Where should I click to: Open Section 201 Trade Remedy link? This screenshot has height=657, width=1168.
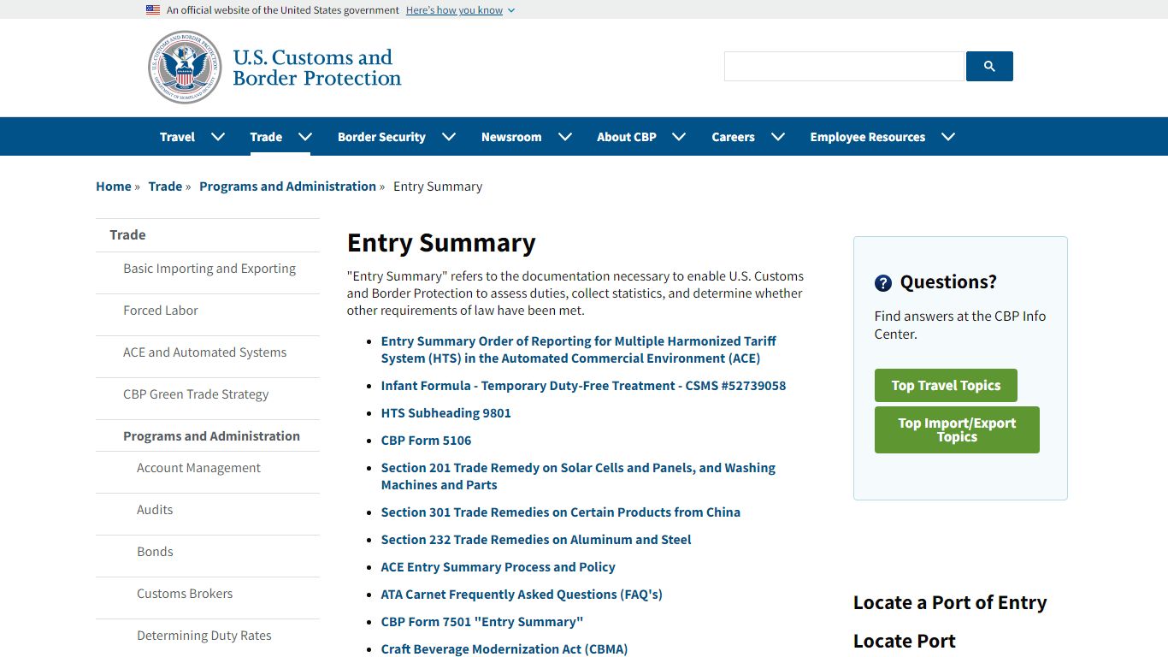pyautogui.click(x=578, y=476)
